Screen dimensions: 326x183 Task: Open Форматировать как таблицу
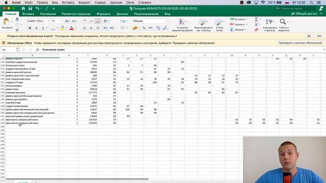pos(203,25)
